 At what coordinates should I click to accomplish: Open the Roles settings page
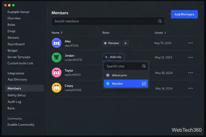click(11, 25)
